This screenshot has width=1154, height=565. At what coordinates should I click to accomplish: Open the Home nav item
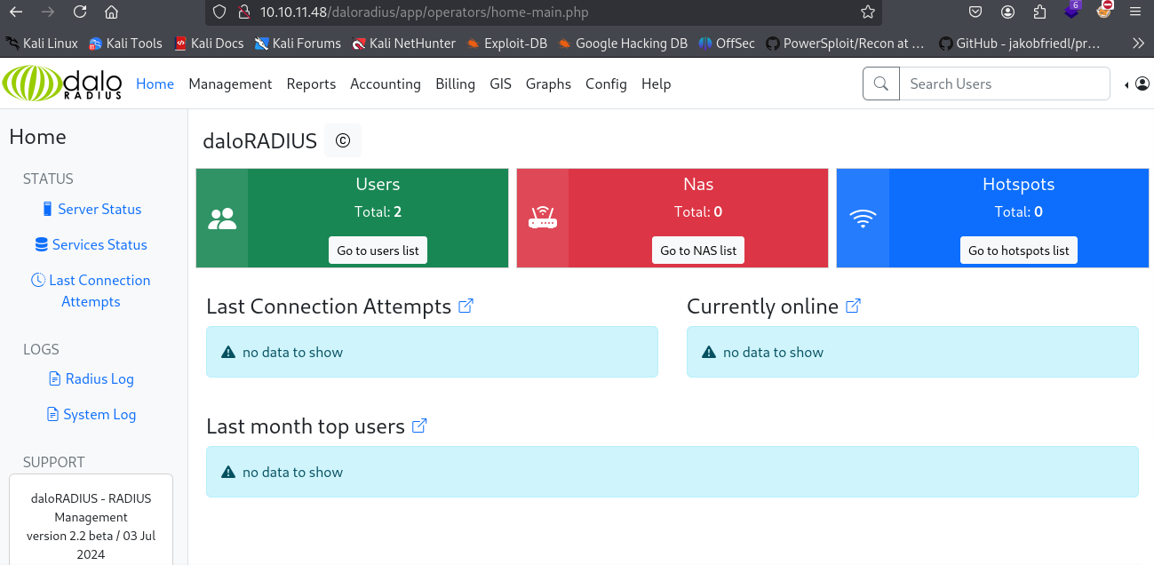pos(155,84)
